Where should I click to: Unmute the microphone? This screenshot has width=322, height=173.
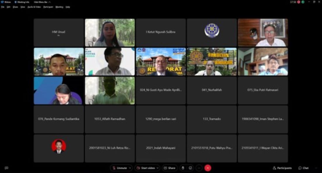120,168
